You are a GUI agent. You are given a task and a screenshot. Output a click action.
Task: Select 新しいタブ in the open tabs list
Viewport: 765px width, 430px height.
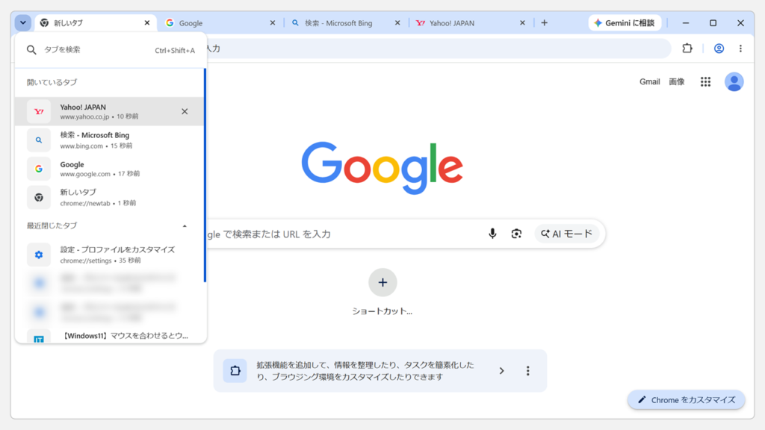point(110,197)
